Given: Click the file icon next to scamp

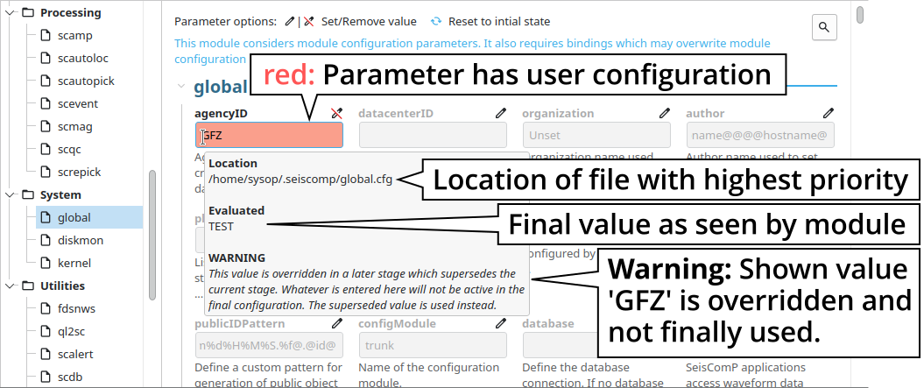Looking at the screenshot, I should click(45, 36).
